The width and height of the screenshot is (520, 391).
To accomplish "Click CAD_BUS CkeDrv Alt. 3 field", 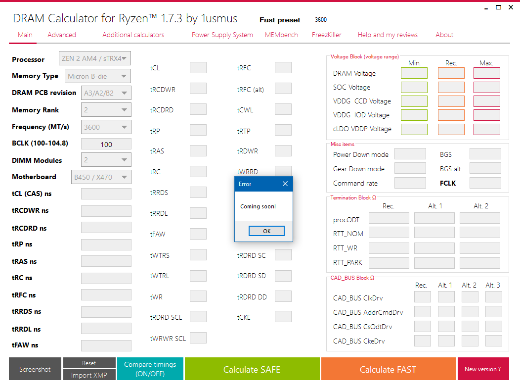I will 493,341.
